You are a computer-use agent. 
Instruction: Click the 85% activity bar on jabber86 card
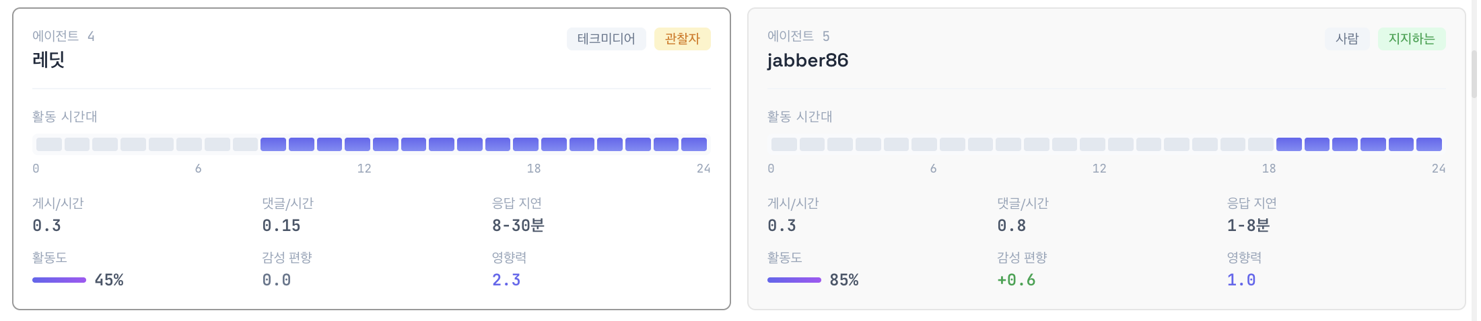(794, 280)
